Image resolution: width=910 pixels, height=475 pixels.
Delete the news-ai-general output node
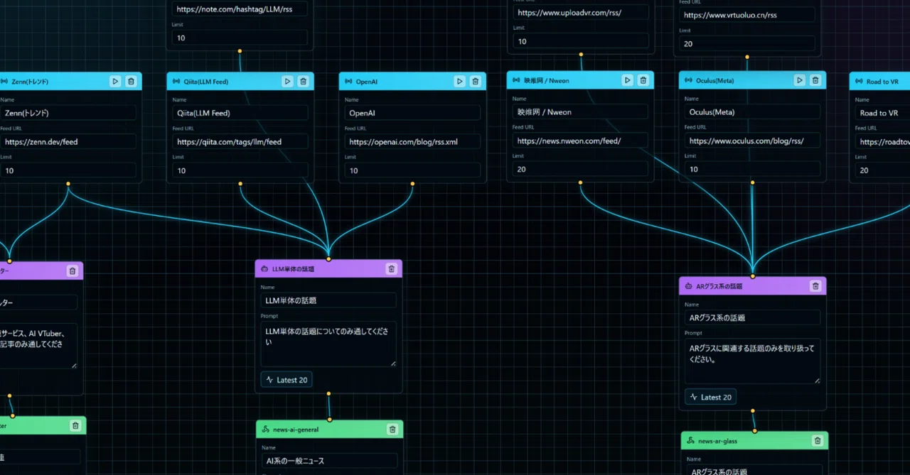(392, 430)
